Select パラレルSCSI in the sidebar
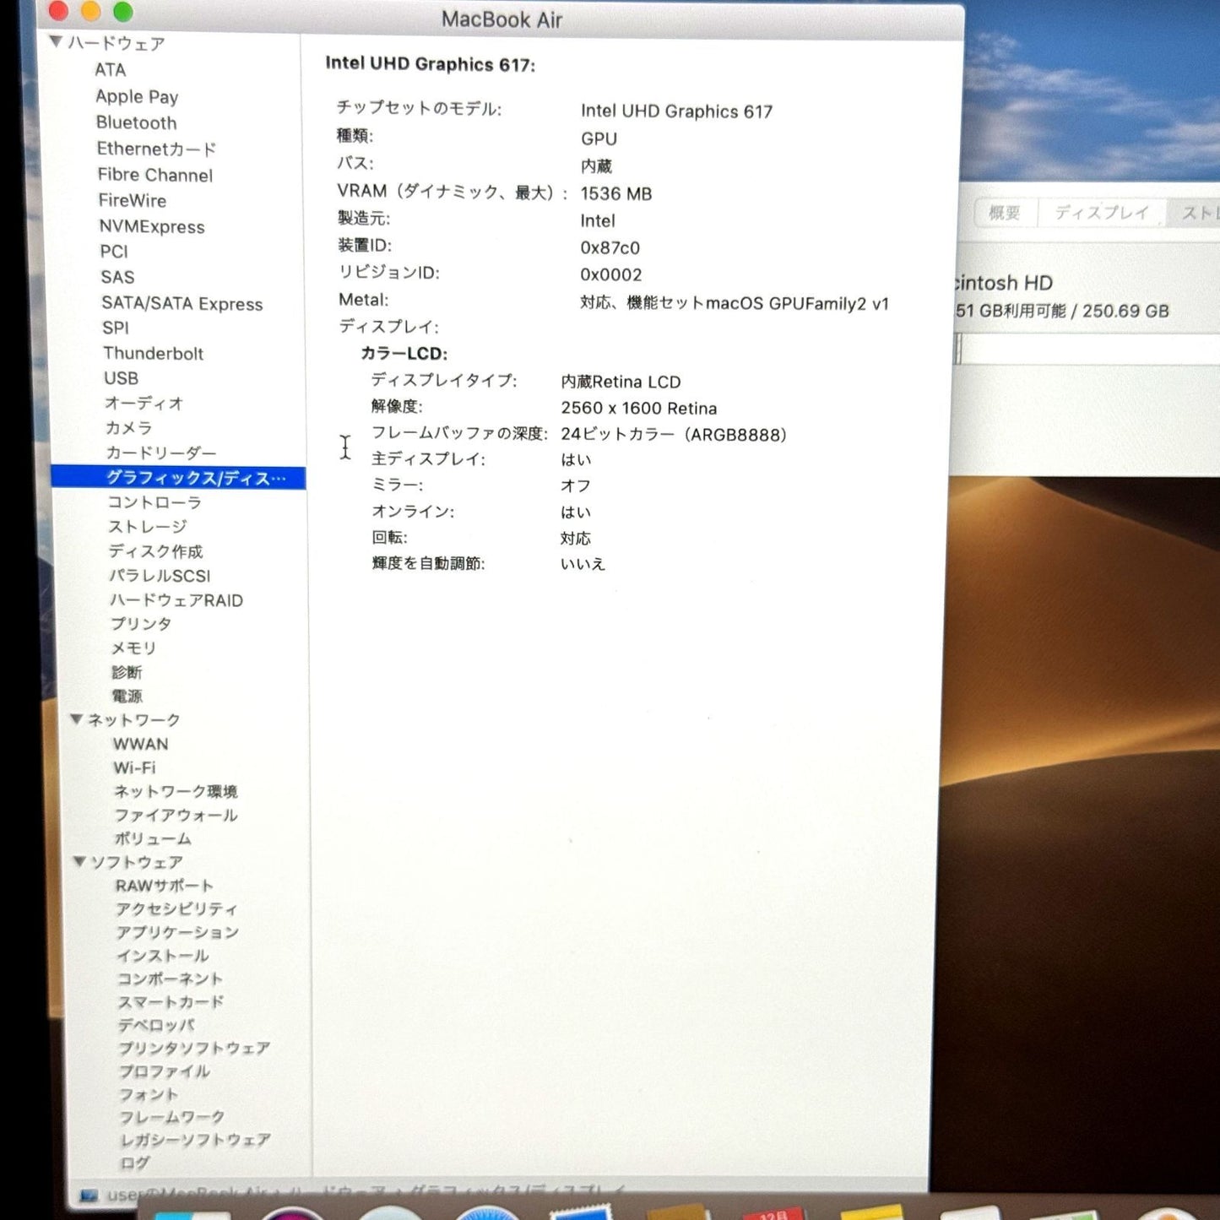1220x1220 pixels. [x=160, y=576]
